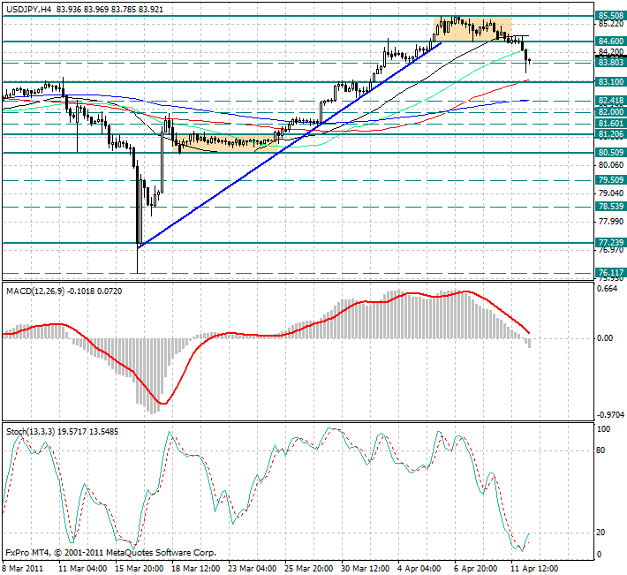Select the 30 Mar 12:00 date label
Screen dimensions: 627x575
(x=364, y=567)
